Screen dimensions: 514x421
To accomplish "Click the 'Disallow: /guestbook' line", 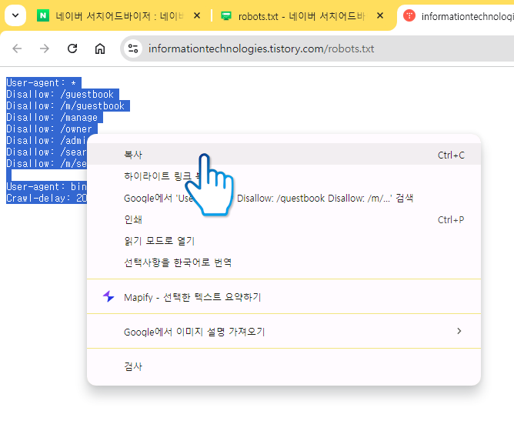I will (x=60, y=95).
